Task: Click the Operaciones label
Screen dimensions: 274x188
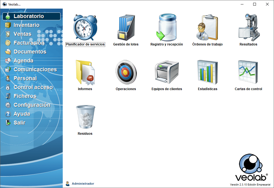Action: [126, 89]
